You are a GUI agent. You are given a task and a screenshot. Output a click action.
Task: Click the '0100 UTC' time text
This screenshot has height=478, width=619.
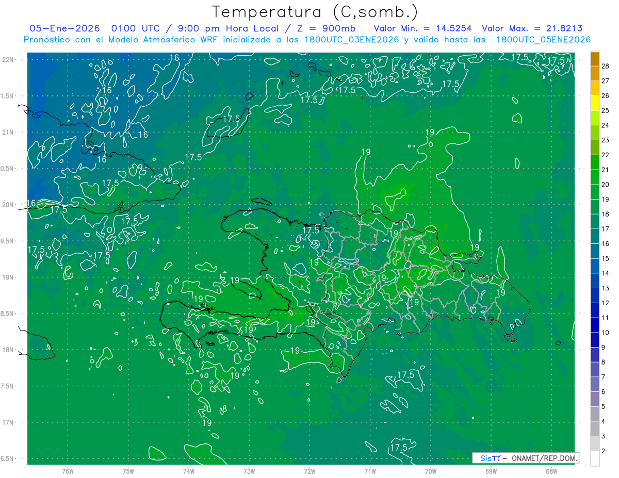[136, 28]
